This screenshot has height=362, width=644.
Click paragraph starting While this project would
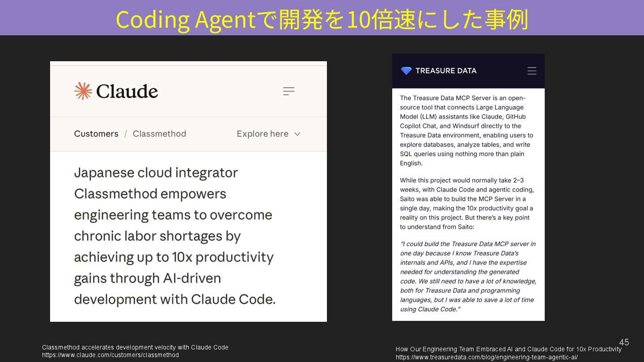[467, 203]
